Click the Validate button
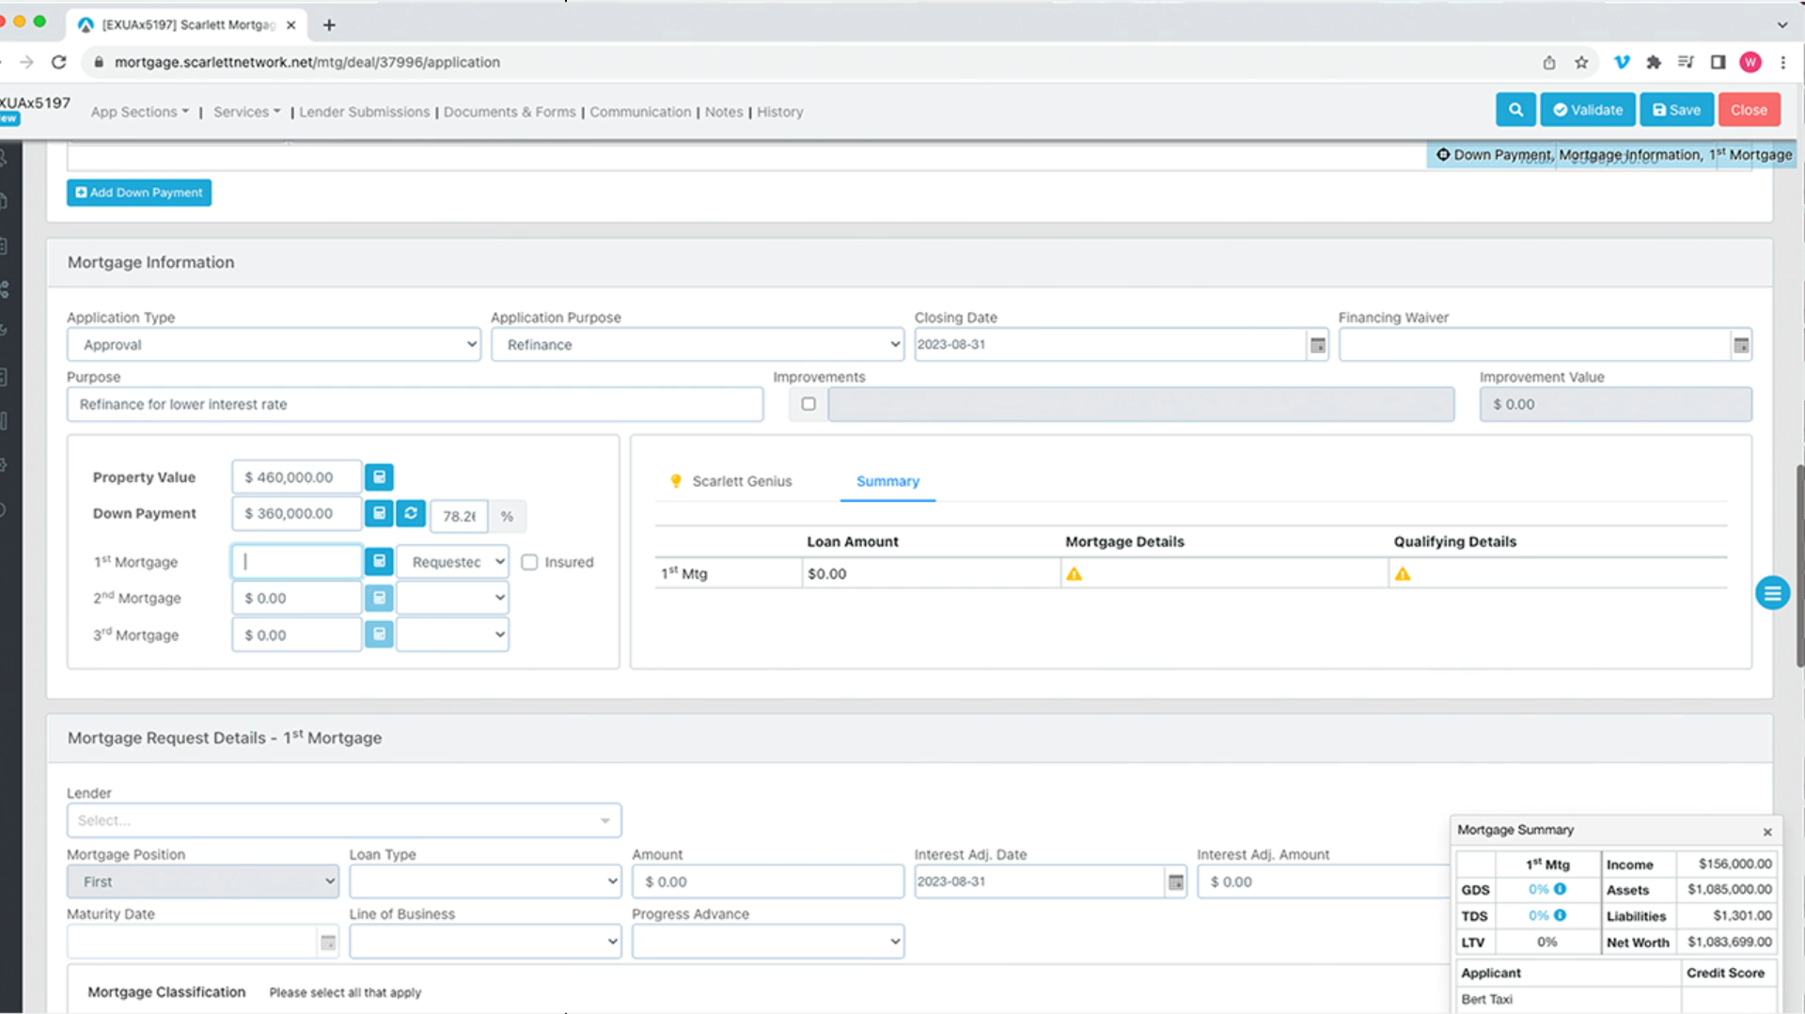The height and width of the screenshot is (1014, 1805). click(x=1587, y=110)
